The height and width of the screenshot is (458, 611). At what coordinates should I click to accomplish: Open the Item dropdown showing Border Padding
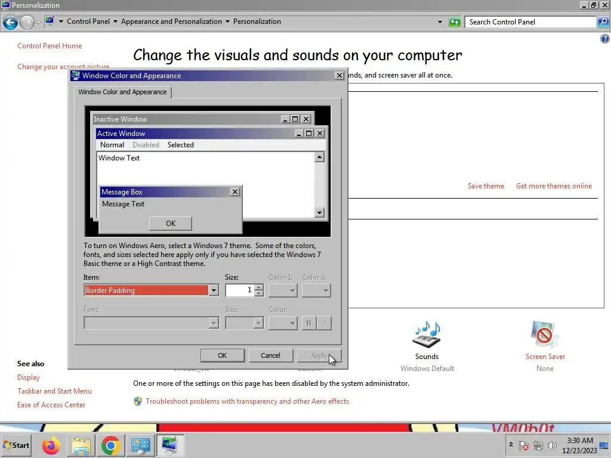click(x=214, y=290)
